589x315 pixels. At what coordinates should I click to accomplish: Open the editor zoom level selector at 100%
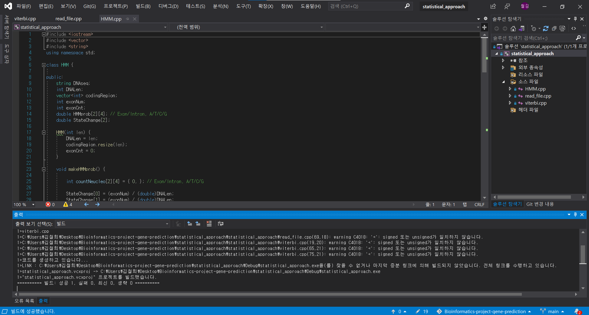pos(24,205)
